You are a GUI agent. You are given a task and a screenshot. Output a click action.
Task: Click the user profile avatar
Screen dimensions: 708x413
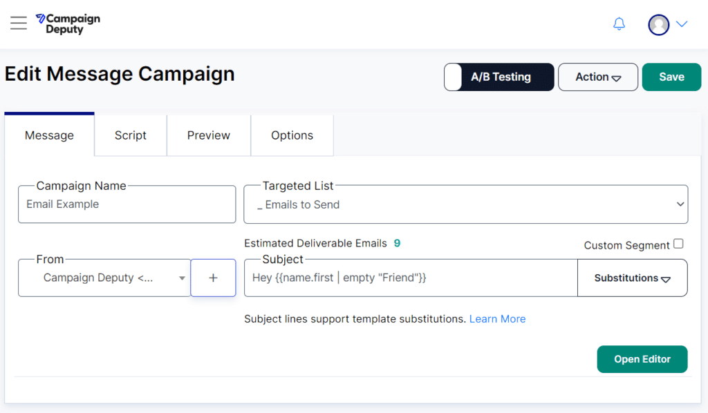tap(659, 24)
